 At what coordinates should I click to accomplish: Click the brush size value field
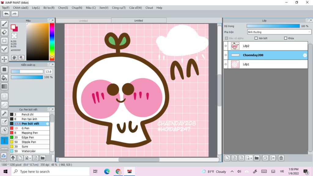[x=49, y=71]
